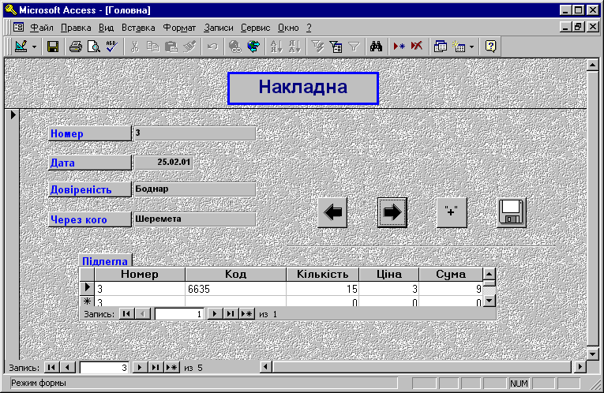604x393 pixels.
Task: Select the Код cell 6635 in subform
Action: 235,289
